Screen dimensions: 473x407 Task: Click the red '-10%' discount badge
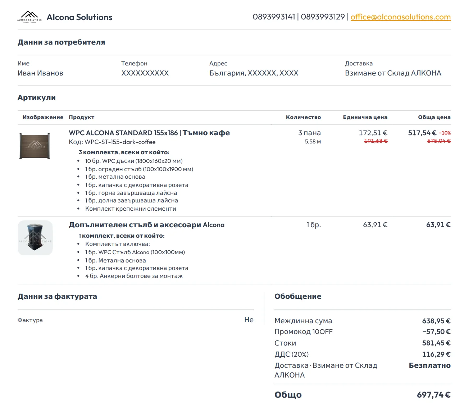click(445, 133)
